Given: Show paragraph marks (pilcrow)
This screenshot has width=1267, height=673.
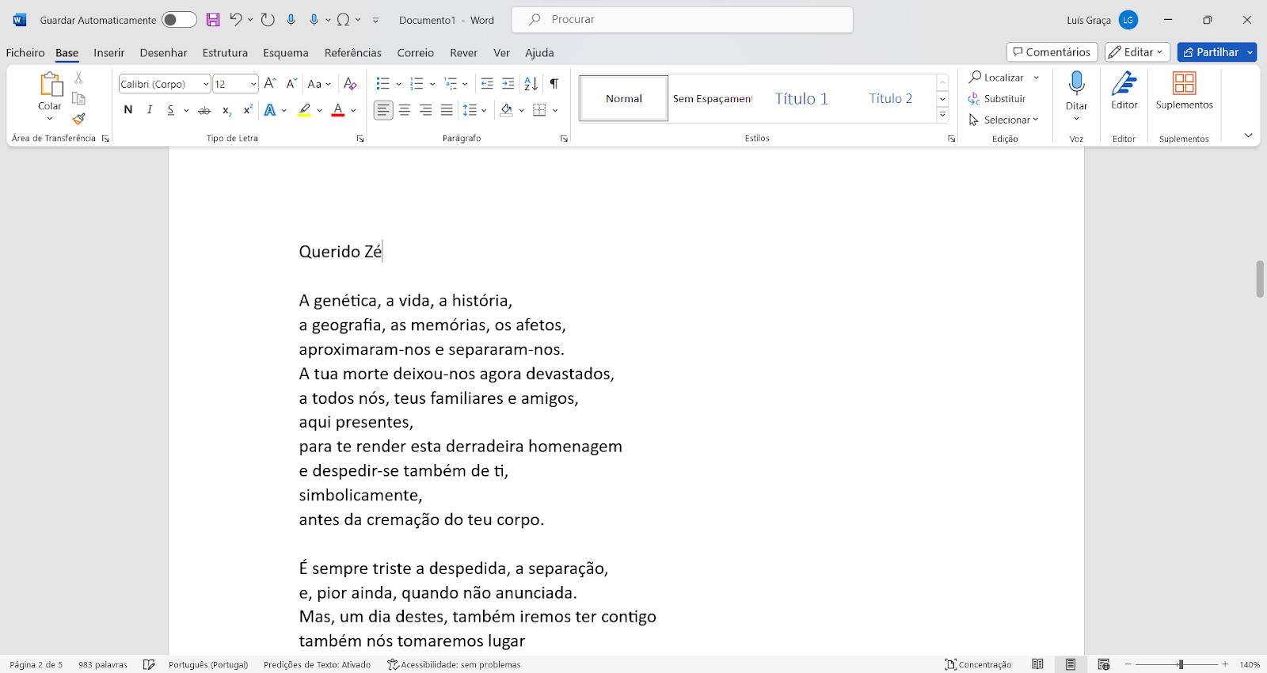Looking at the screenshot, I should [554, 83].
